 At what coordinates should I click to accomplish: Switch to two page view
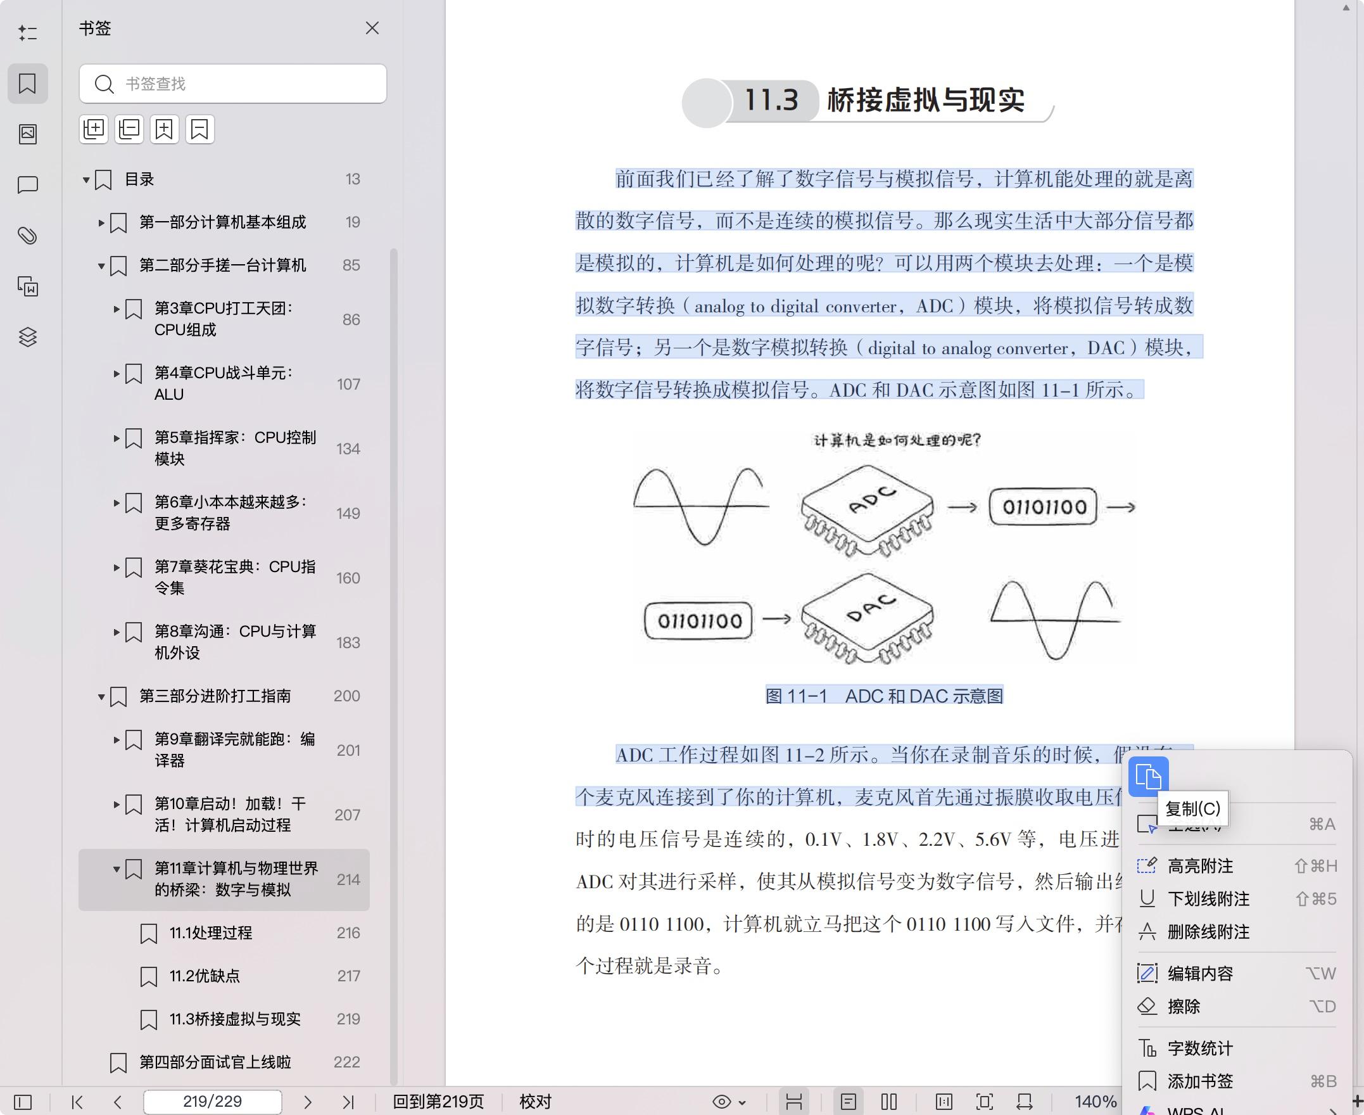(x=889, y=1102)
